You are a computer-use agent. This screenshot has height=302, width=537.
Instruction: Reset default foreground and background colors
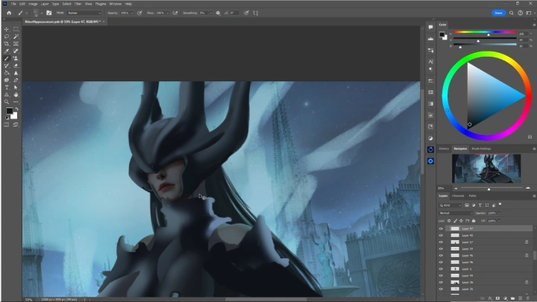[7, 118]
